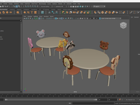Switch to the Rendering shelf tab
Image resolution: width=140 pixels, height=105 pixels.
pos(34,9)
